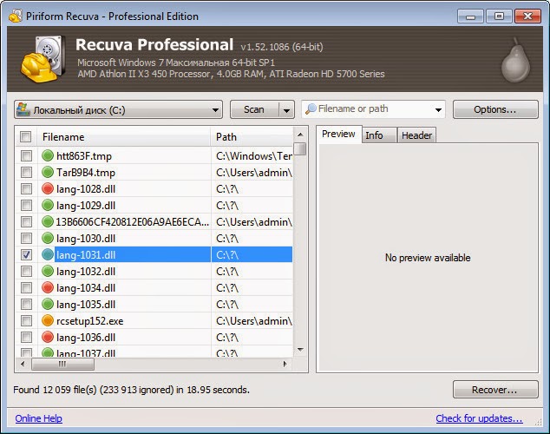
Task: Select the lang-1034.dll filename
Action: click(86, 287)
